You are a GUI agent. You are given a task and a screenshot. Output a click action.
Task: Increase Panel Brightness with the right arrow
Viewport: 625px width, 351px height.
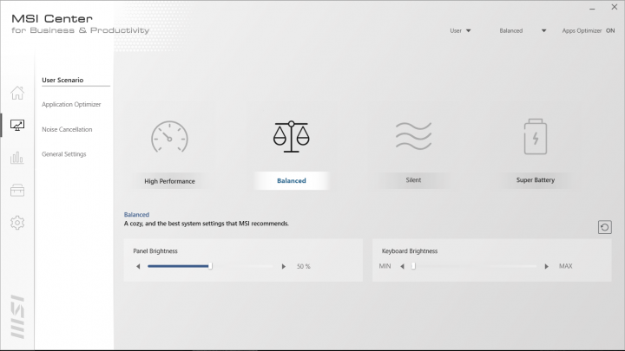pyautogui.click(x=283, y=266)
